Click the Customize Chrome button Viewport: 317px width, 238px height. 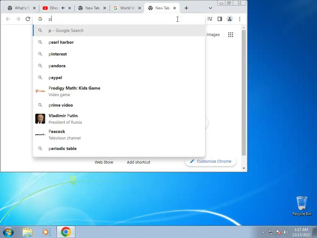coord(211,161)
